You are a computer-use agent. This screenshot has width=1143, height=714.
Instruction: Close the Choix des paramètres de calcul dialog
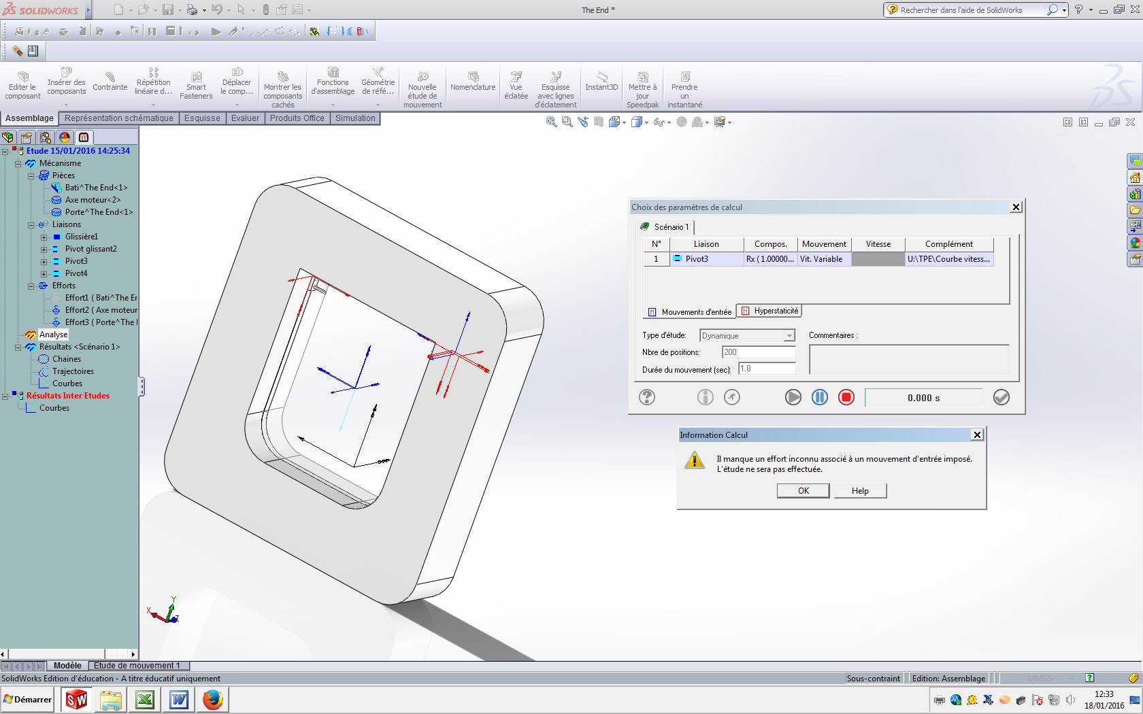(1016, 207)
